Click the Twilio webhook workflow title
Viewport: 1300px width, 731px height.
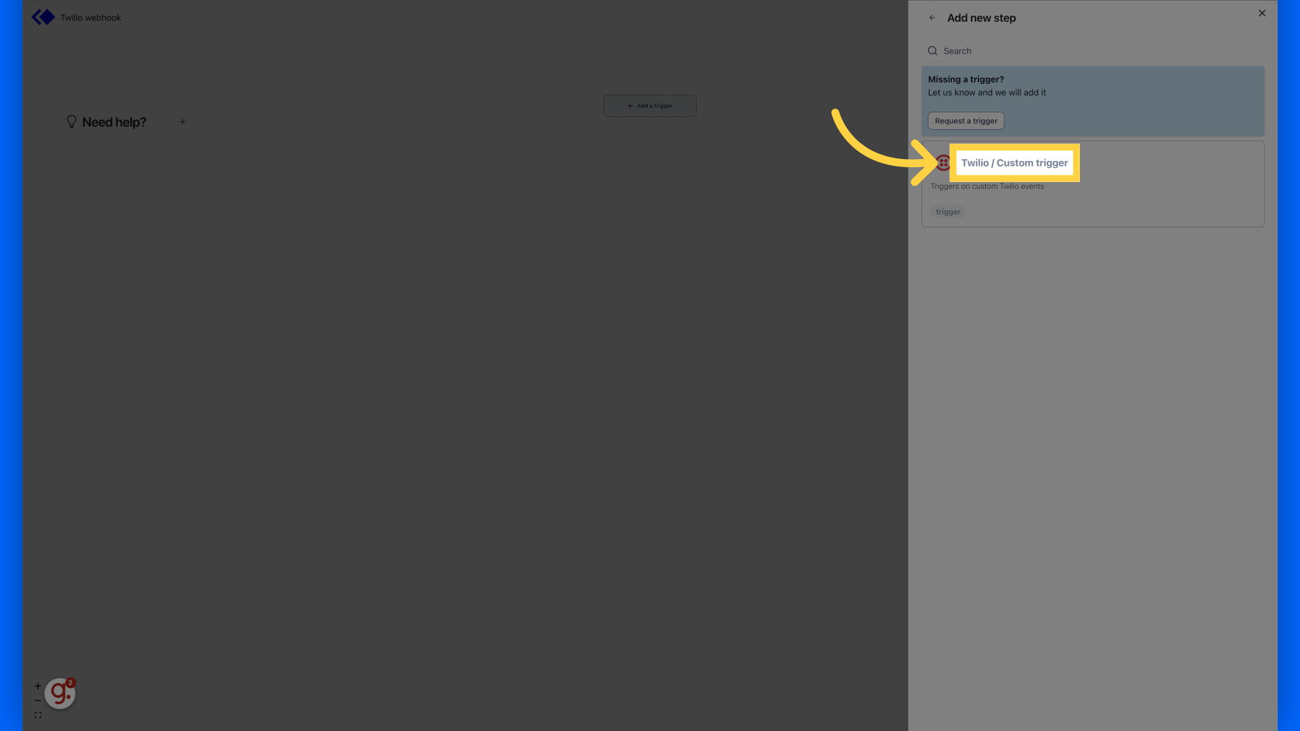(90, 18)
